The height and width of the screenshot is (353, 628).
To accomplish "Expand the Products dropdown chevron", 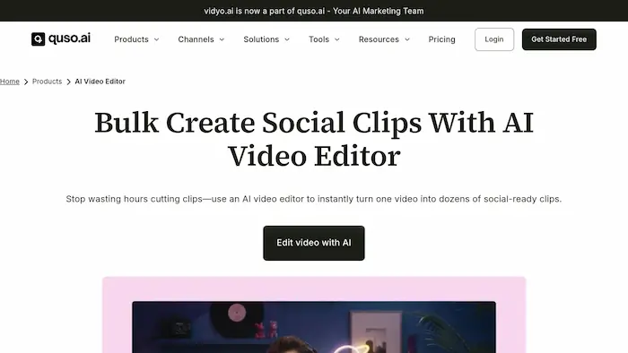I will [157, 39].
